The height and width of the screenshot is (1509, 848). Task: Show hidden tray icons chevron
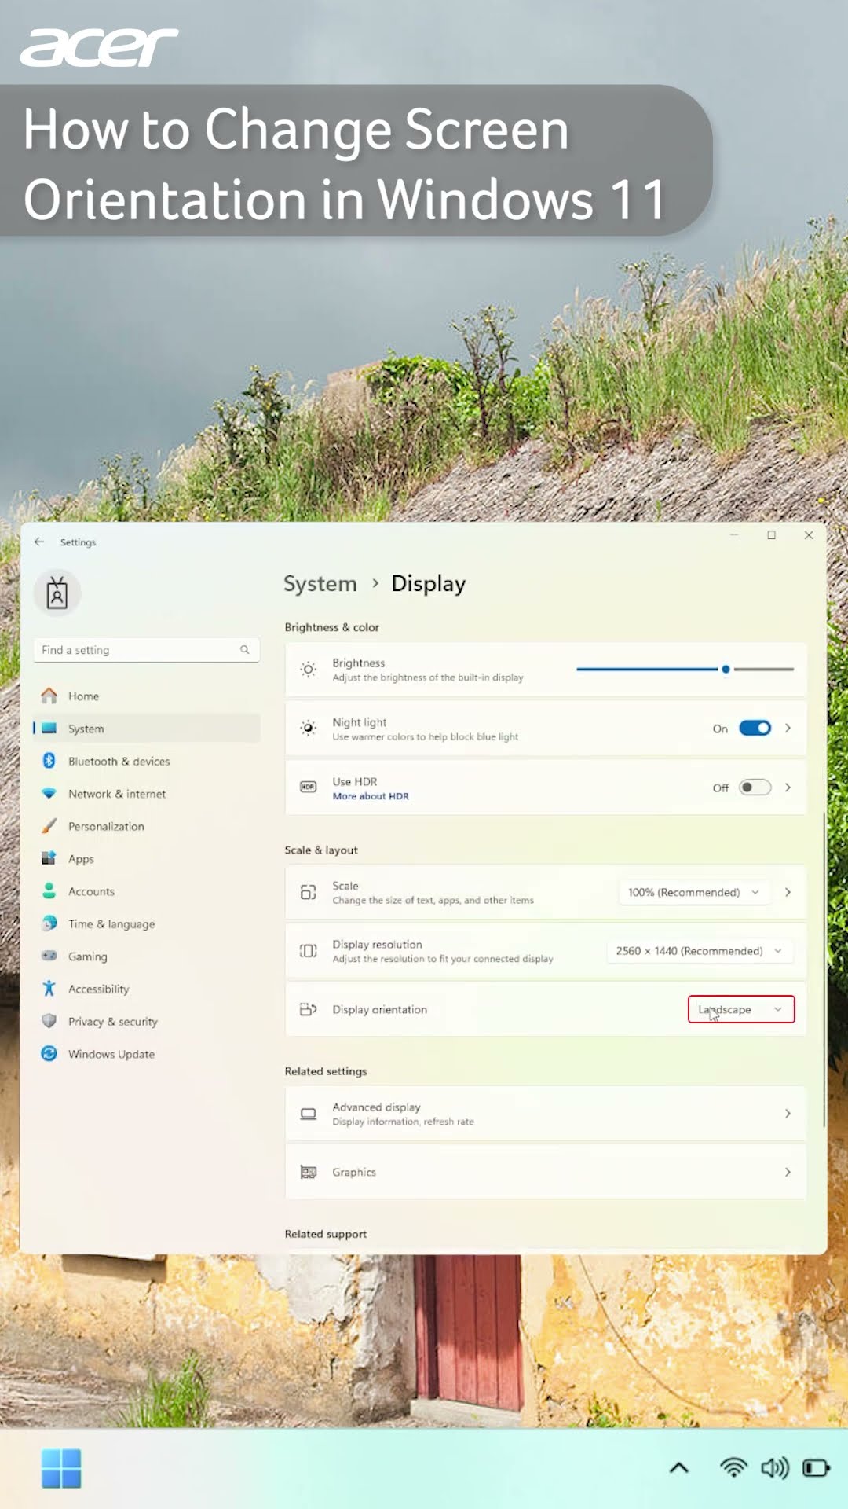[x=679, y=1467]
